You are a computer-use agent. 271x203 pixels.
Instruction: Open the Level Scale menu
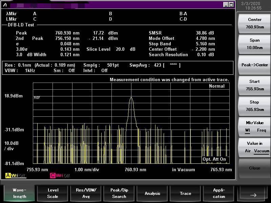click(x=53, y=193)
